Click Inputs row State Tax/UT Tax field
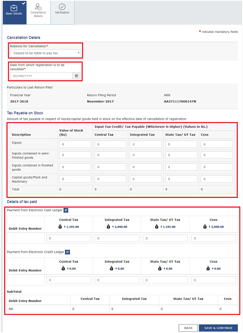 (x=181, y=144)
